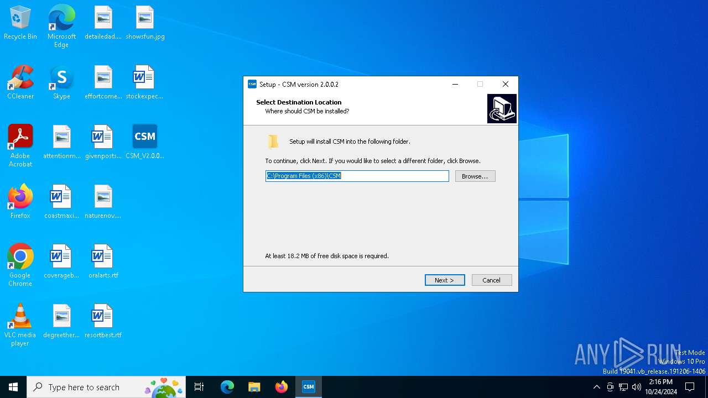
Task: Select the oralarts.rtf document icon
Action: 103,261
